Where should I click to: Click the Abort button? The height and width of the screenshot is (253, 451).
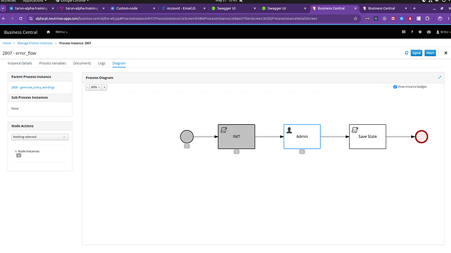430,53
